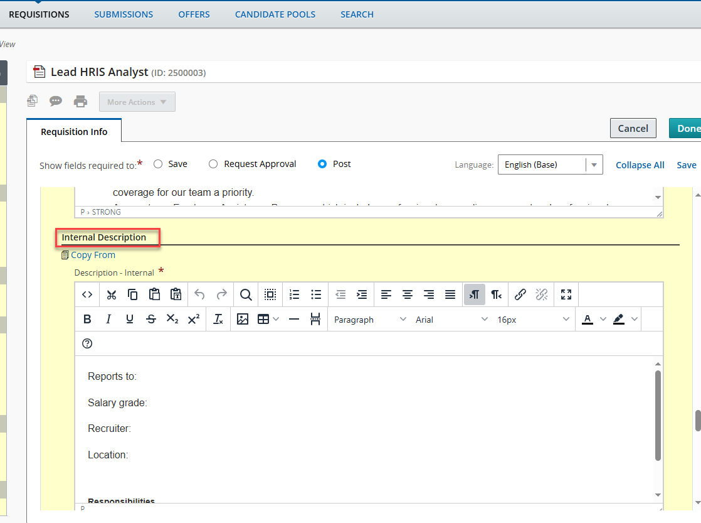Align text right
This screenshot has height=523, width=701.
[x=429, y=294]
